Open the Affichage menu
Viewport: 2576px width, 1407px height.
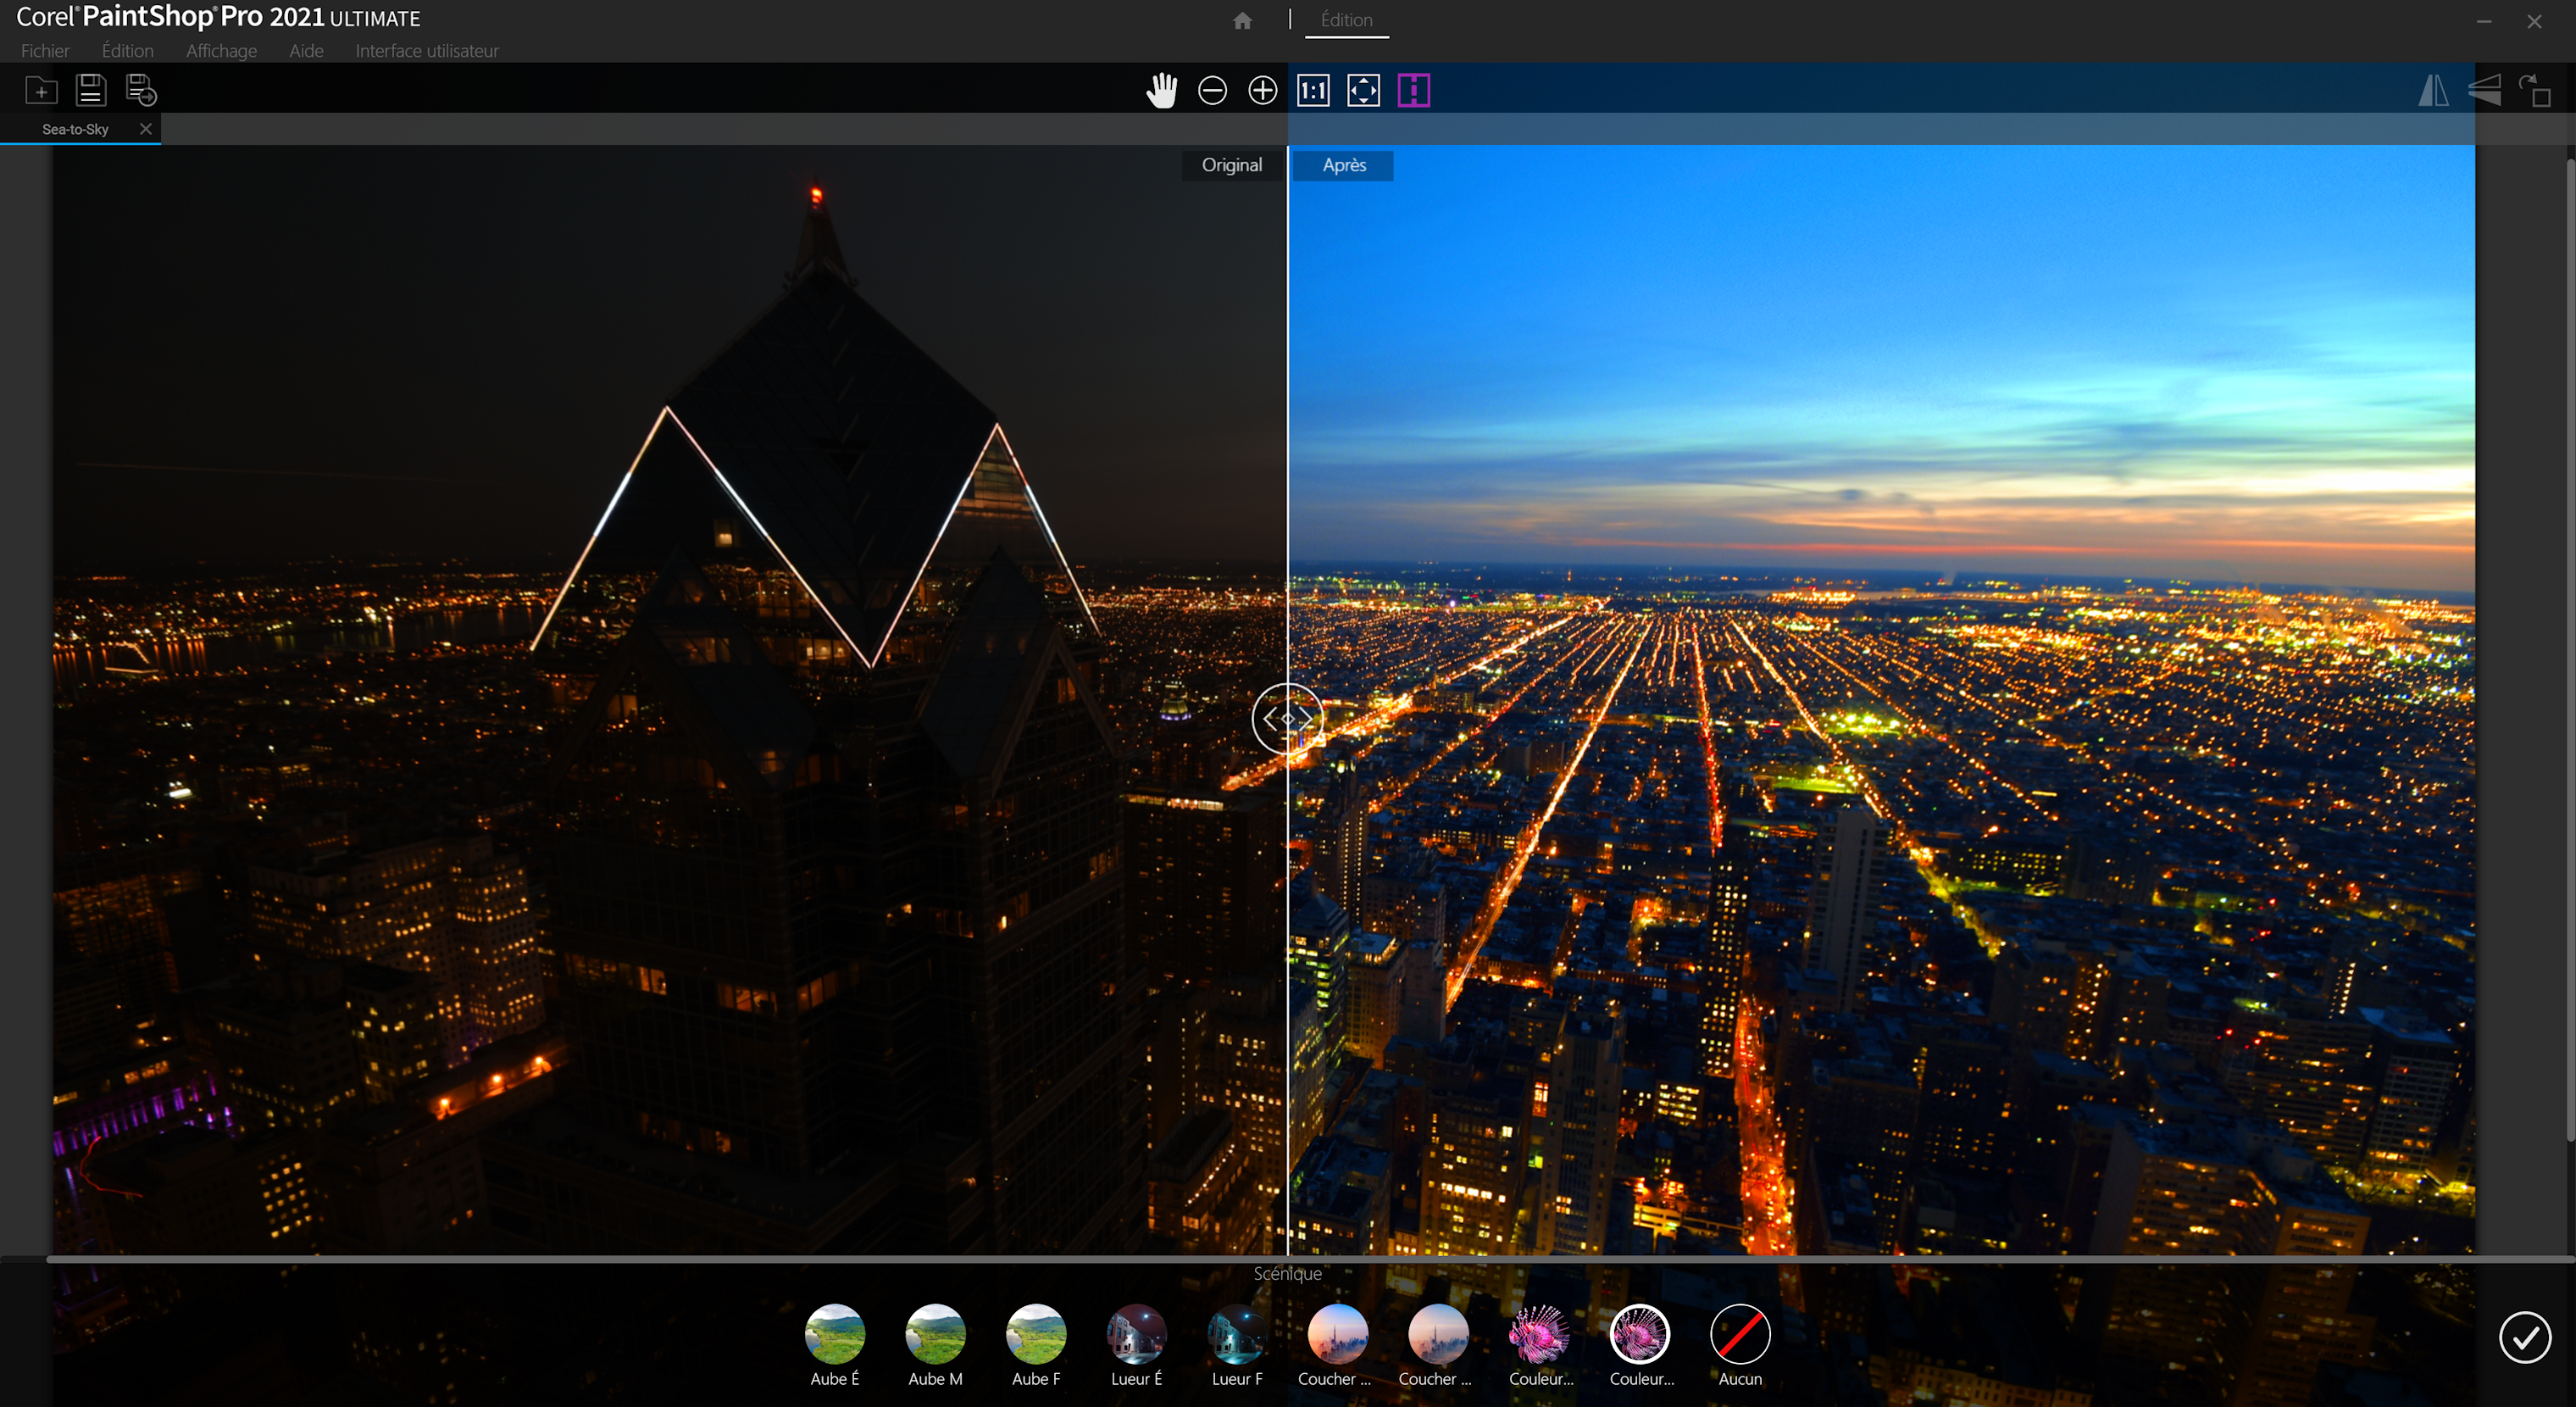coord(221,51)
